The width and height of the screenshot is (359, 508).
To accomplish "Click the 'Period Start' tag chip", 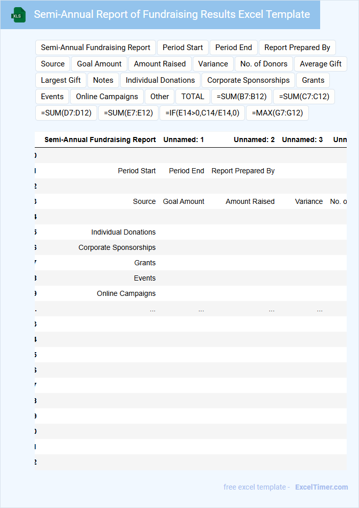I will pyautogui.click(x=183, y=48).
